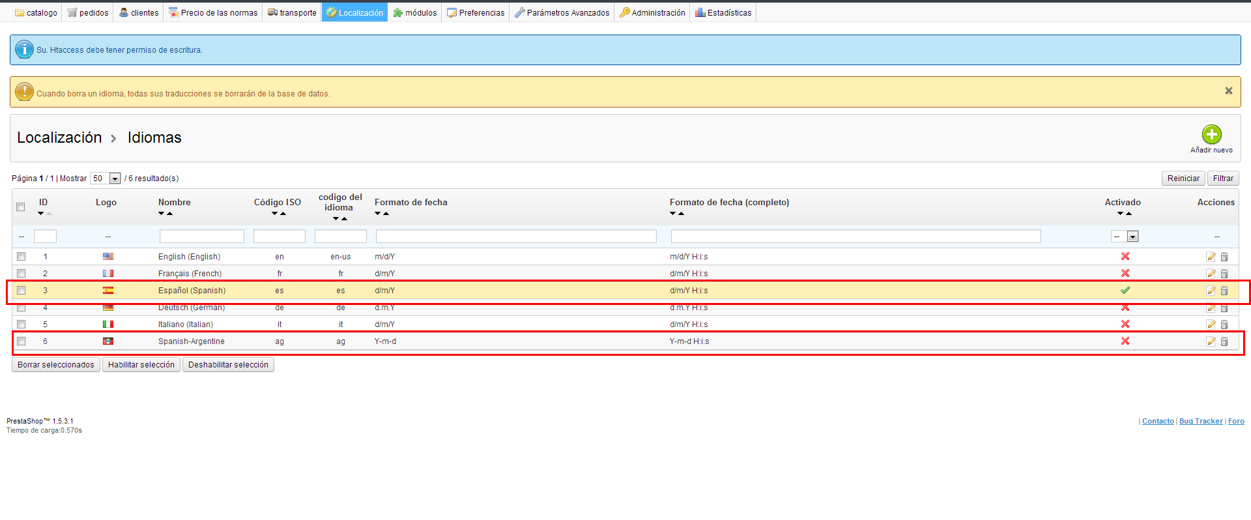1251x520 pixels.
Task: Click Deshabilitar selección button
Action: click(x=228, y=365)
